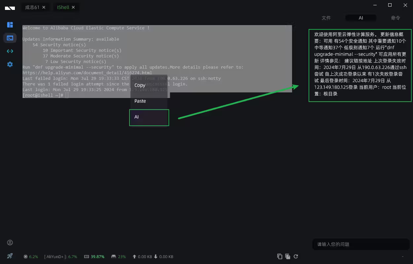The width and height of the screenshot is (413, 264).
Task: Click the refresh icon in bottom toolbar
Action: tap(296, 256)
